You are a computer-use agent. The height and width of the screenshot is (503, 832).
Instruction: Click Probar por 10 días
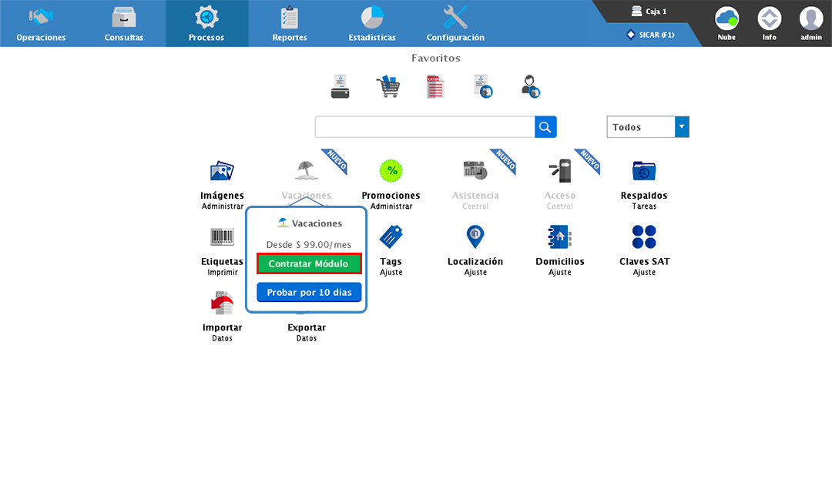coord(308,292)
